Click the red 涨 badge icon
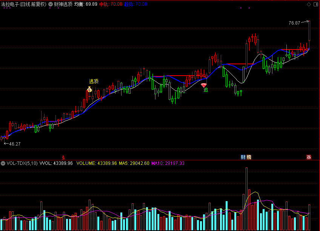 pyautogui.click(x=309, y=157)
